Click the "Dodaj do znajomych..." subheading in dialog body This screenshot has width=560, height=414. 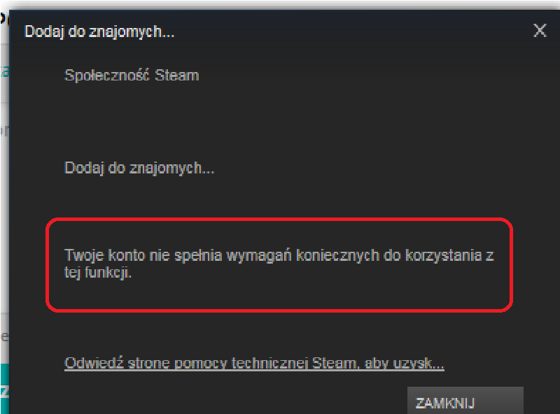point(139,168)
